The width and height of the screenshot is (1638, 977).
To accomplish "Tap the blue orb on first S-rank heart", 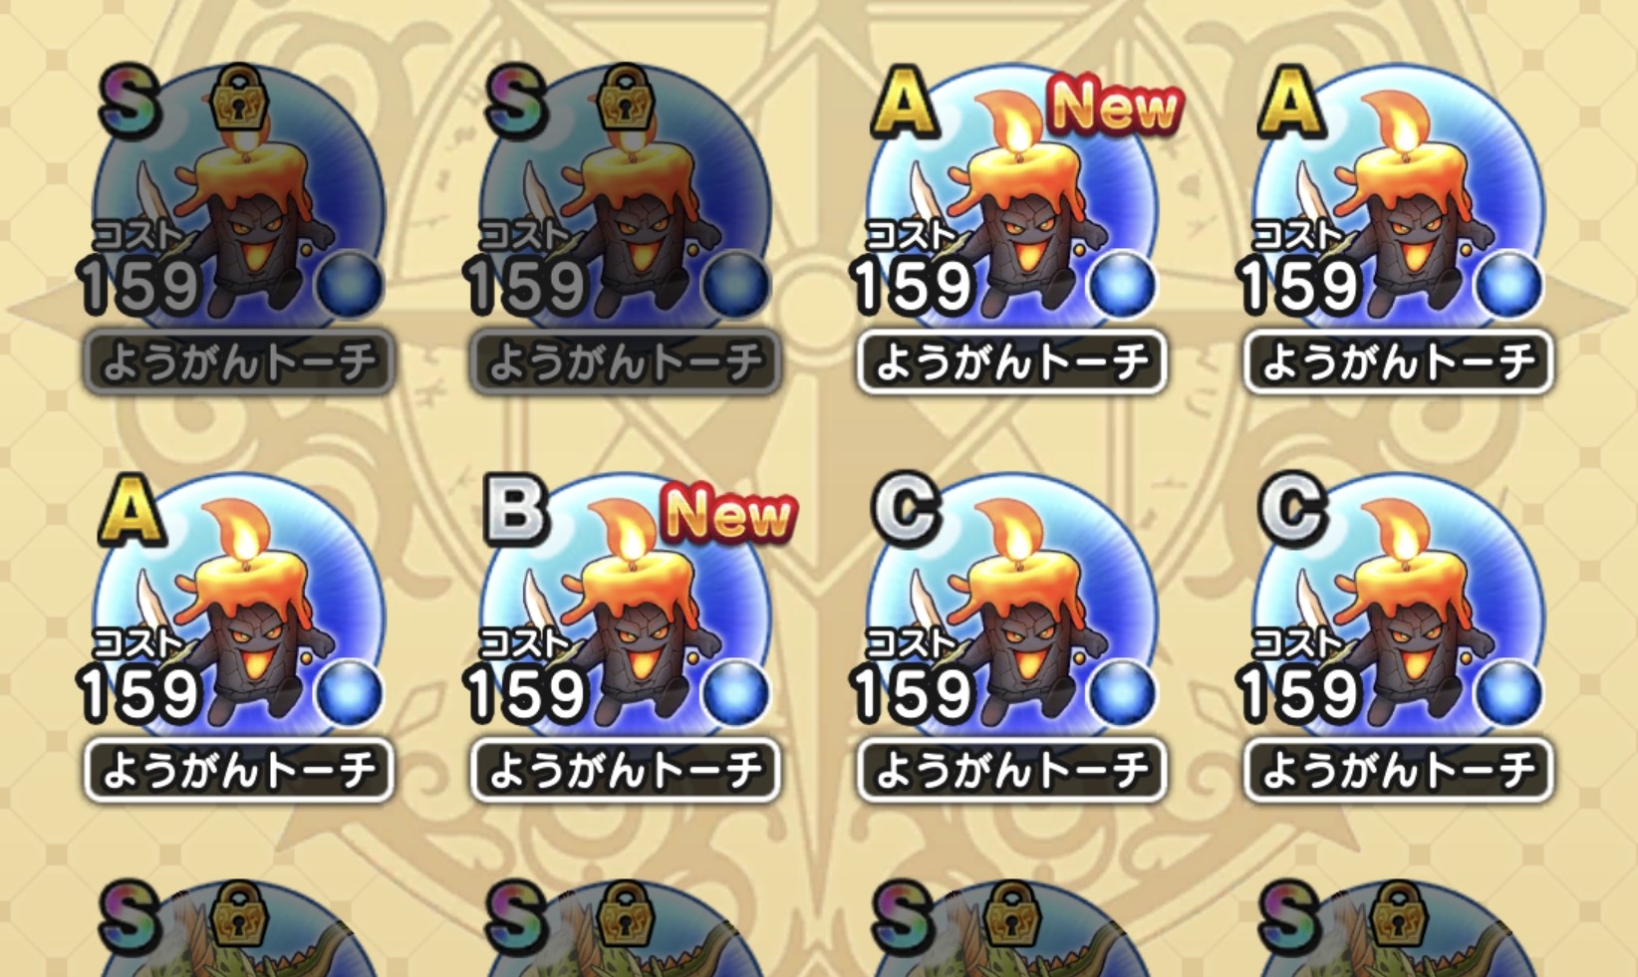I will pyautogui.click(x=349, y=285).
